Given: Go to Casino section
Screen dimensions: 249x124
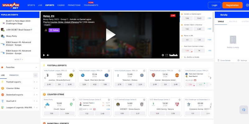Looking at the screenshot, I should click(x=61, y=5).
